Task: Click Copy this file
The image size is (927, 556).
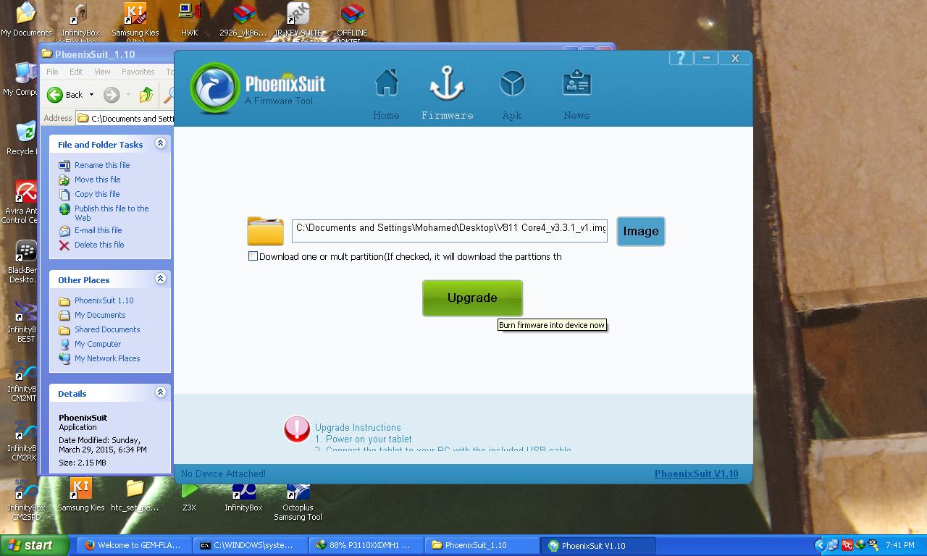Action: [97, 194]
